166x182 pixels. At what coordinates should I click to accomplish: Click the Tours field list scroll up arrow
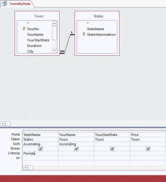pyautogui.click(x=54, y=23)
